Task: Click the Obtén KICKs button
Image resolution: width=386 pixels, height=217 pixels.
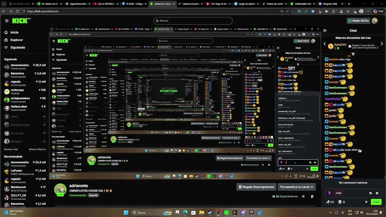Action: (358, 21)
